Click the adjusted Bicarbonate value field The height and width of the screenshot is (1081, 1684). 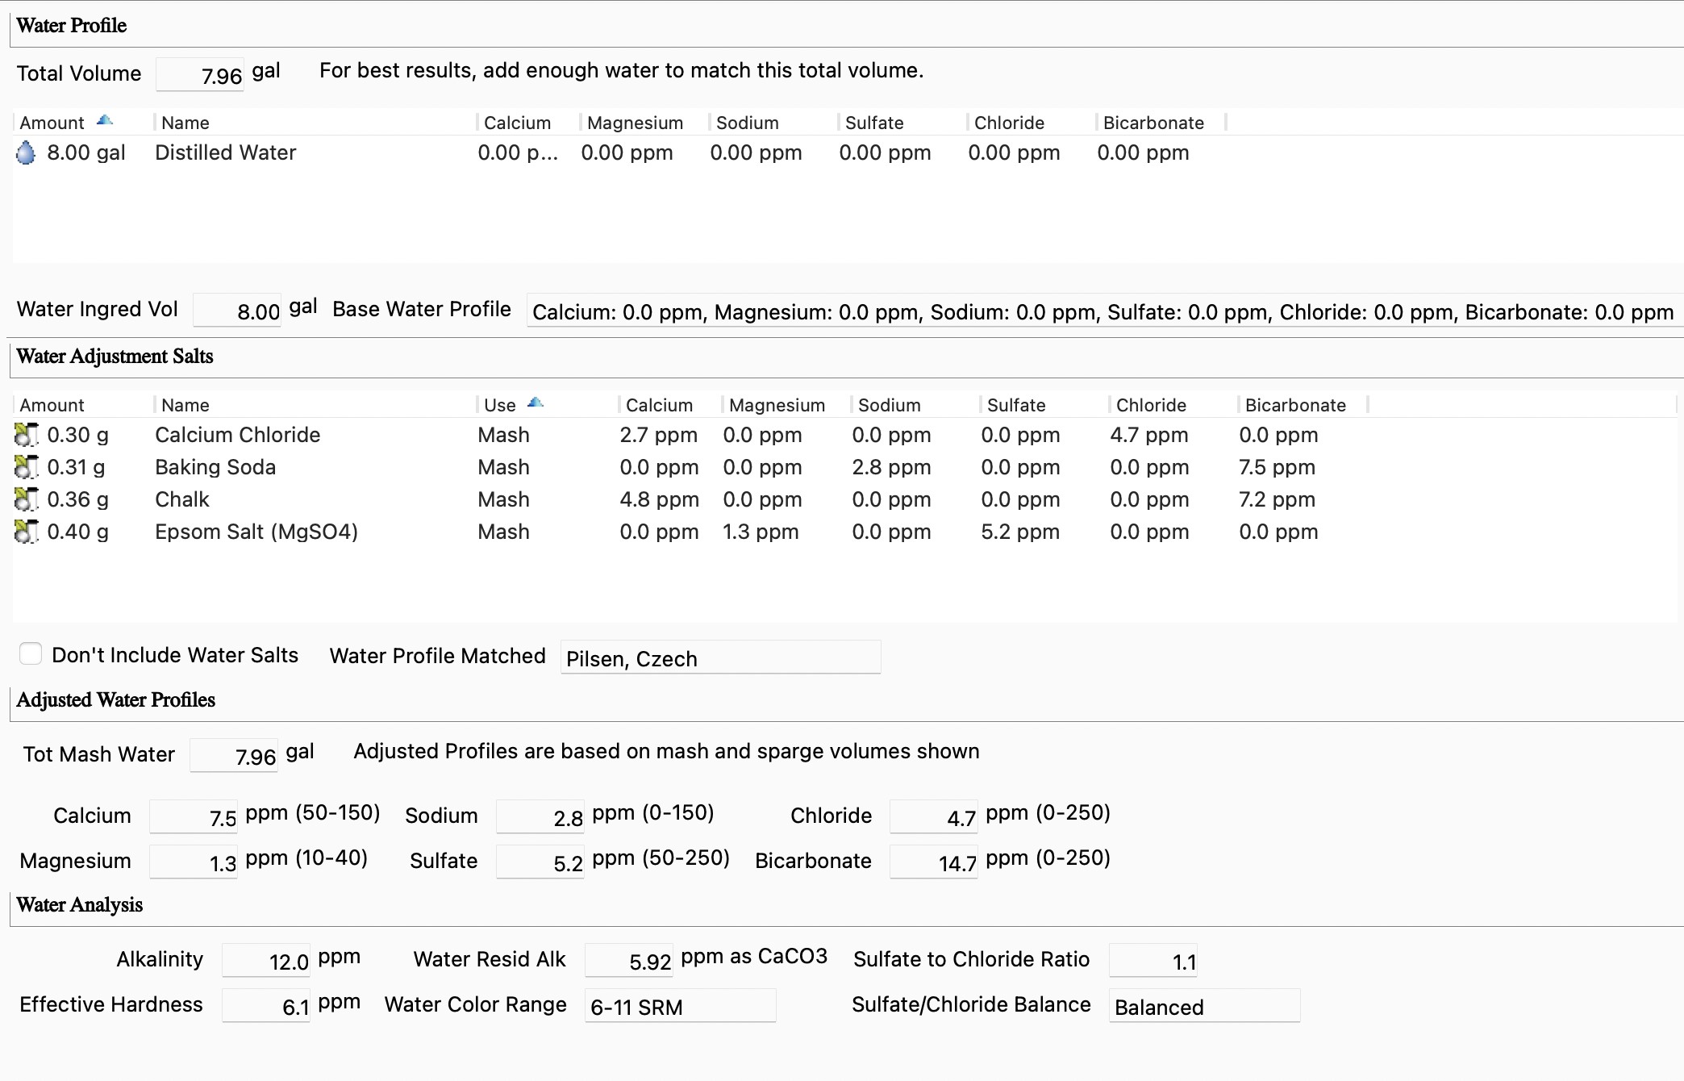pos(934,862)
